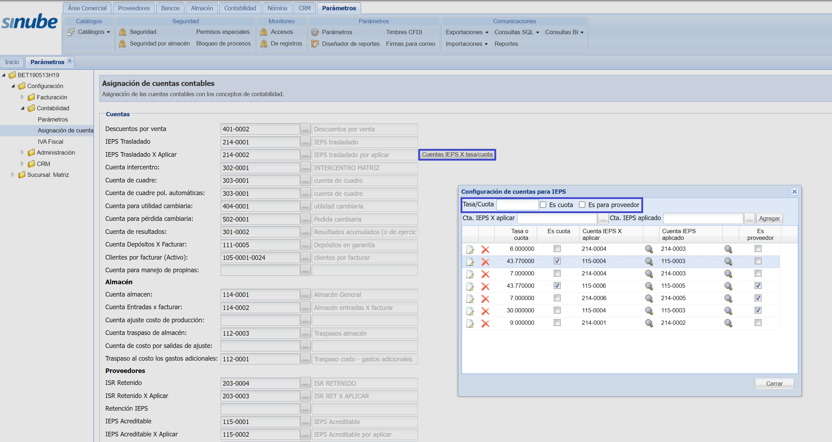Image resolution: width=832 pixels, height=442 pixels.
Task: Click Cuentas IEPS X tasa/cuota button
Action: coord(457,154)
